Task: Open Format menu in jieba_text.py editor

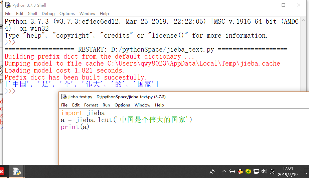Action: [91, 105]
